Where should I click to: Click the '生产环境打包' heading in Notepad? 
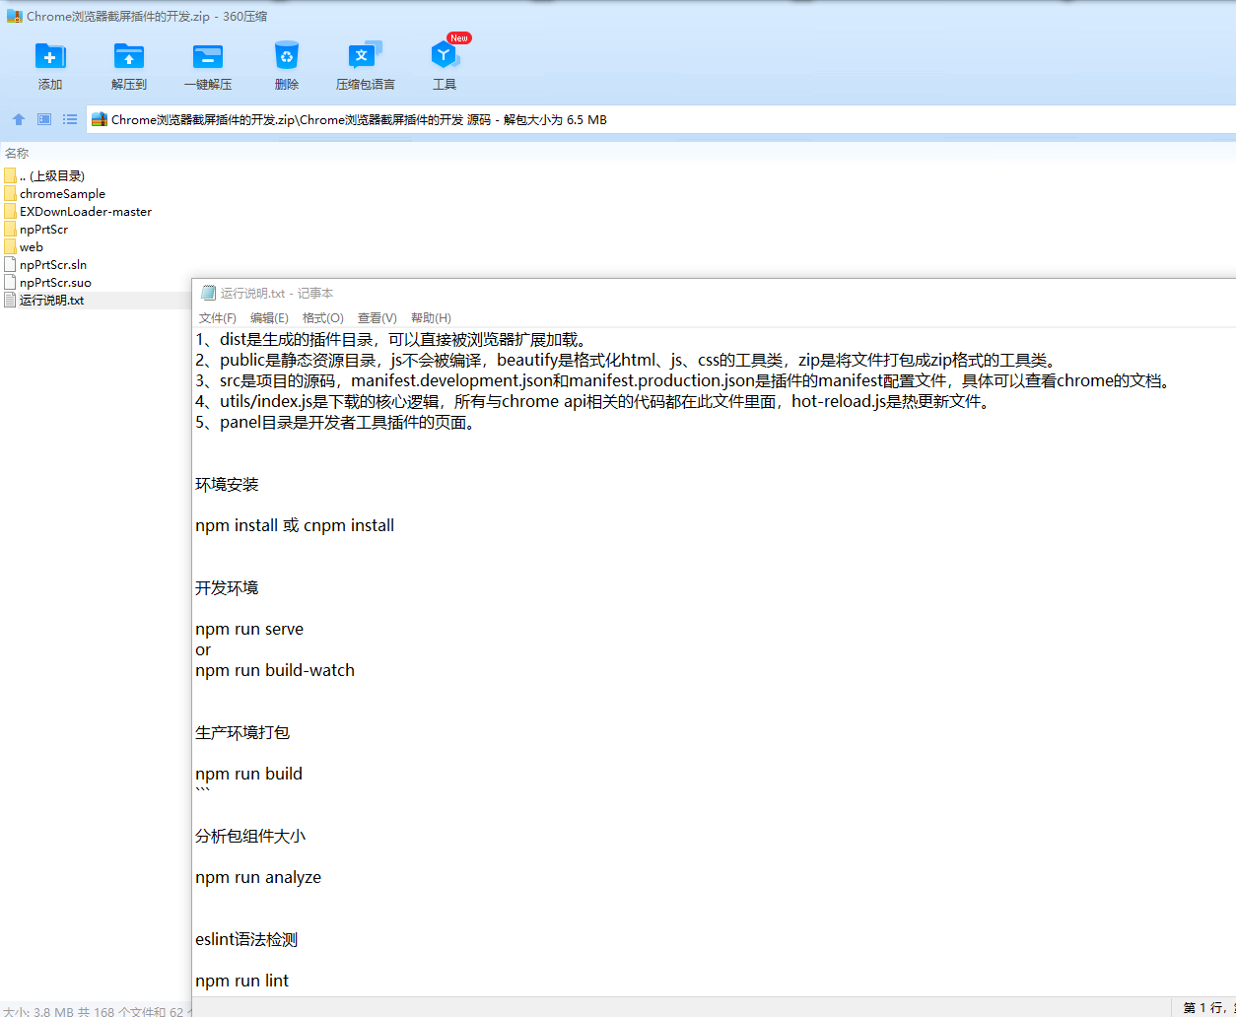(242, 732)
